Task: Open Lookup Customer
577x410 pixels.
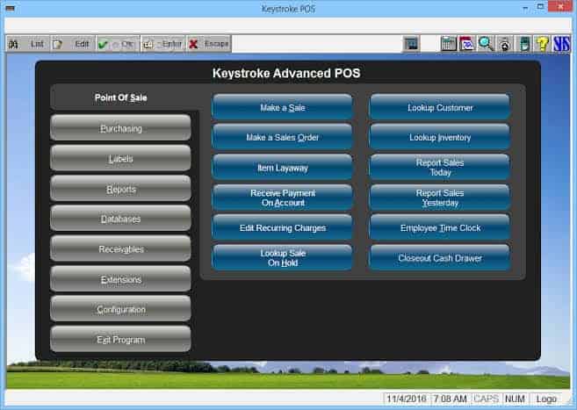Action: (x=440, y=107)
